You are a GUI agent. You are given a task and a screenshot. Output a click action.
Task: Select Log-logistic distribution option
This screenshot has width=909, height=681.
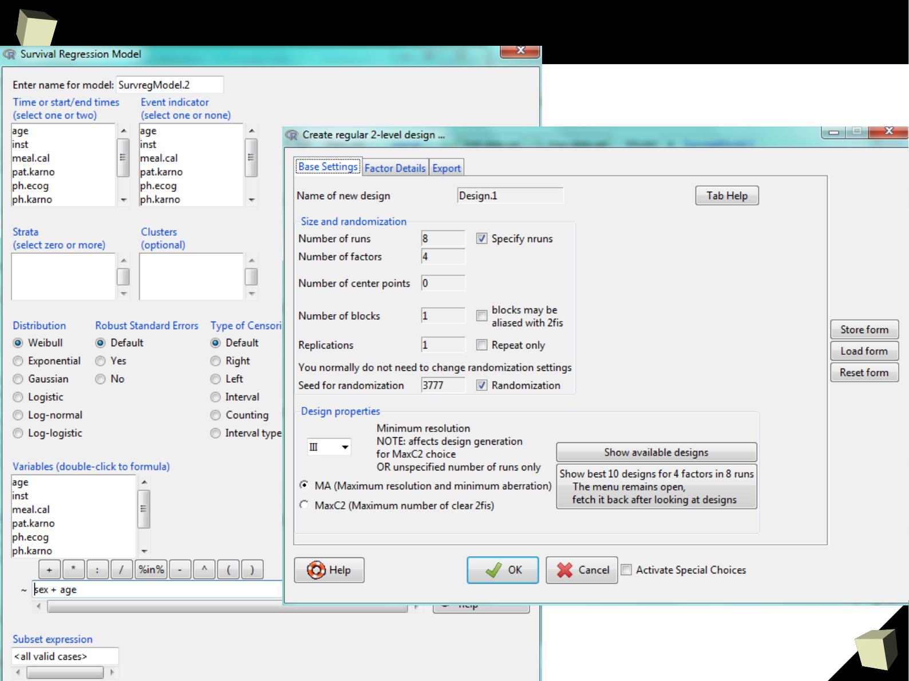(18, 433)
